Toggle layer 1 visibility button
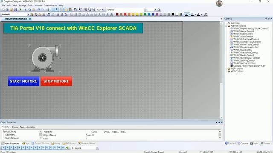 7,148
